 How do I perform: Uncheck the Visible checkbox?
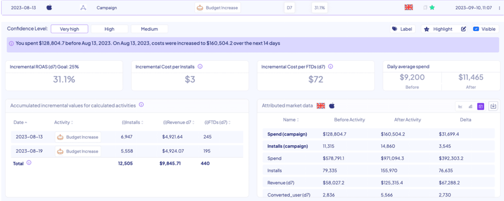tap(476, 29)
